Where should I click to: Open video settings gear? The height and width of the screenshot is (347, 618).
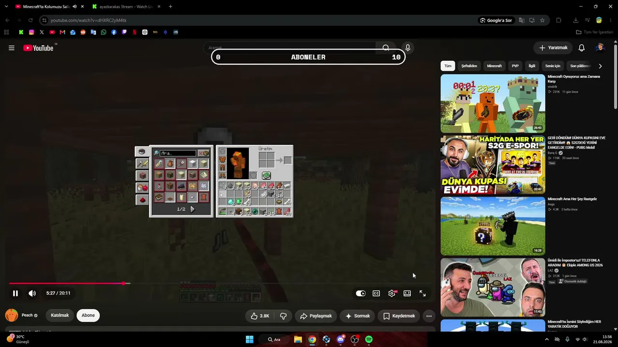pos(392,293)
